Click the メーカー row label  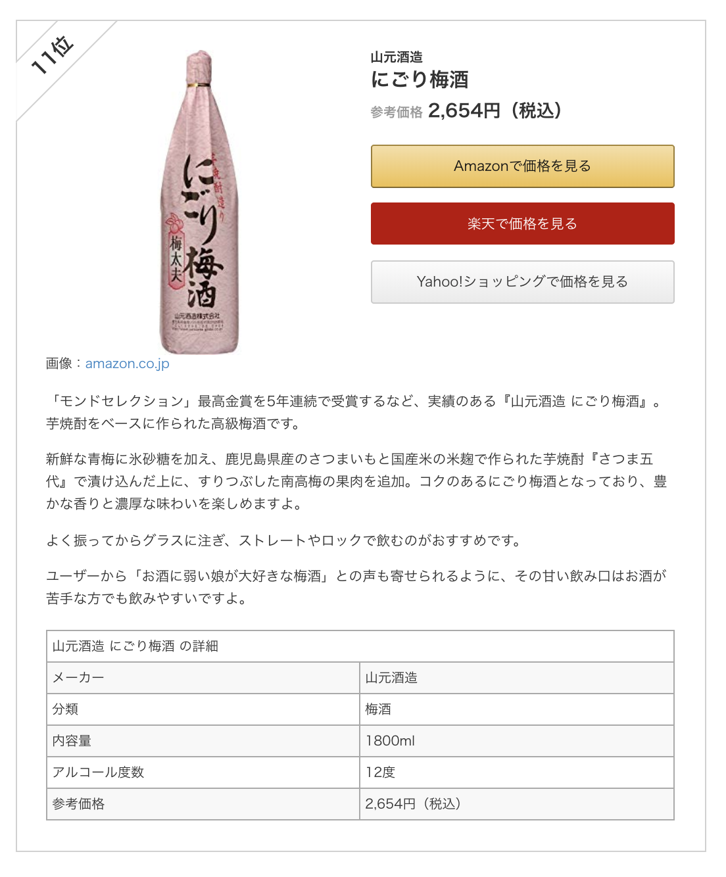[203, 678]
